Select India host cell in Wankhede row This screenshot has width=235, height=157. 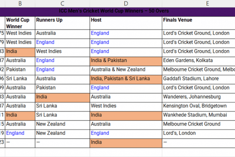coord(126,116)
